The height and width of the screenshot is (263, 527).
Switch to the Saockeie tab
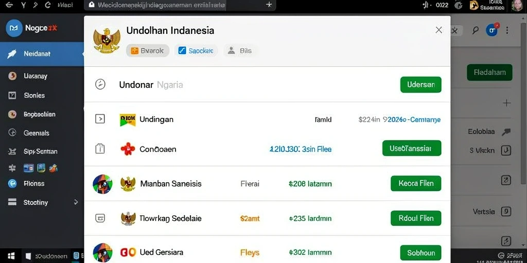tap(196, 51)
